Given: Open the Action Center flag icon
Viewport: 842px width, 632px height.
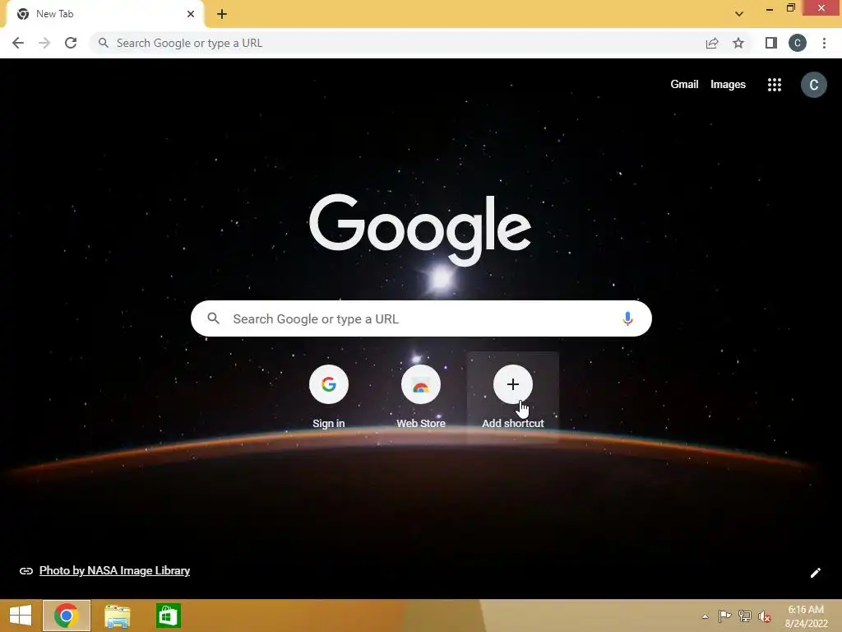Looking at the screenshot, I should pyautogui.click(x=725, y=616).
